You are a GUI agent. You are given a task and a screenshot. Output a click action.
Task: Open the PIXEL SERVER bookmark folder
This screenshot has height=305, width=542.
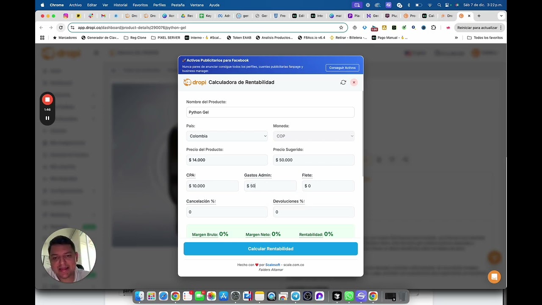coord(166,38)
